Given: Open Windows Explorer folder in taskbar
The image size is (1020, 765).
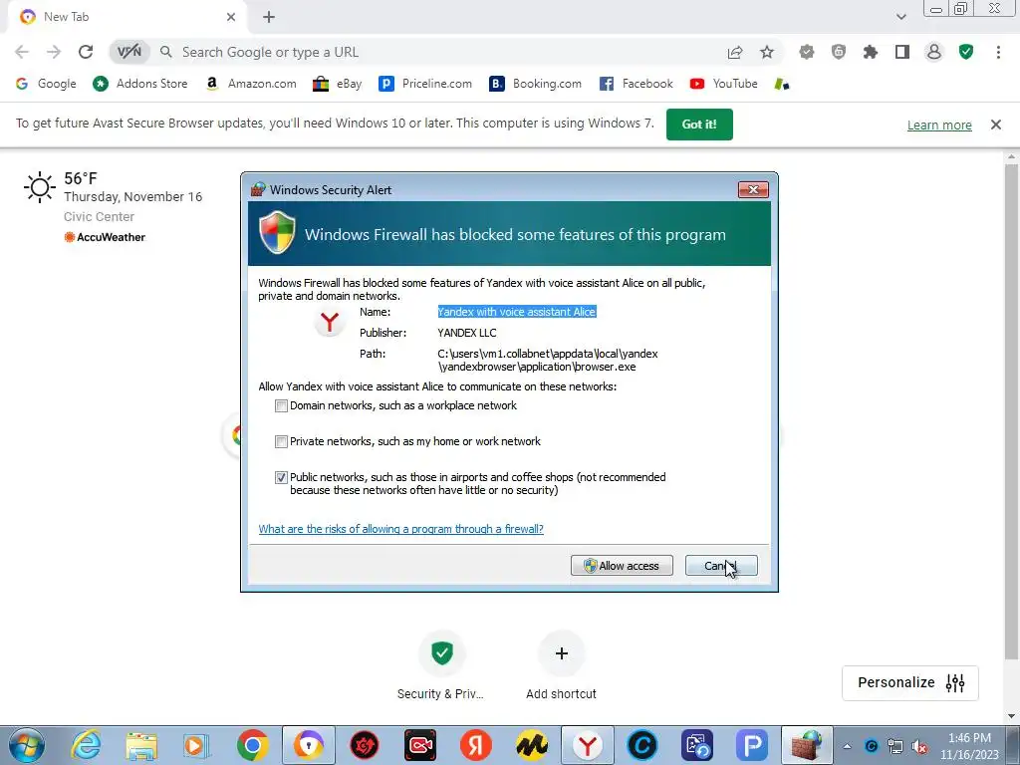Looking at the screenshot, I should point(141,745).
